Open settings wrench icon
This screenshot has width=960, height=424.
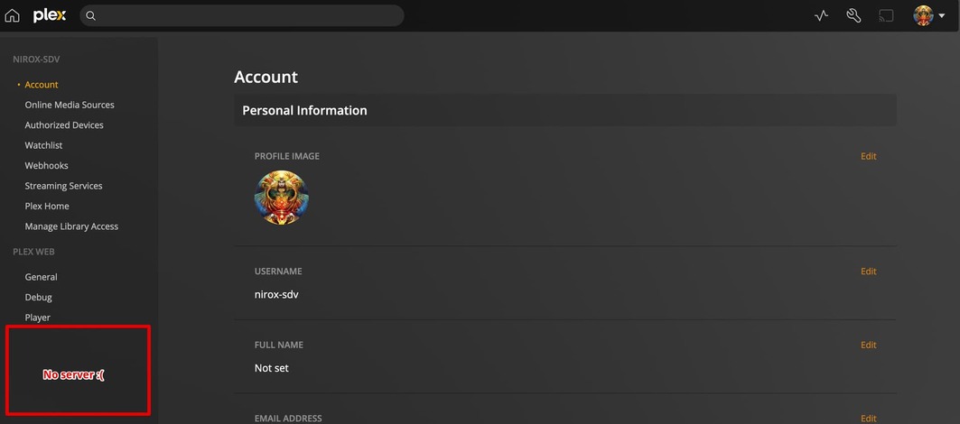click(x=853, y=15)
